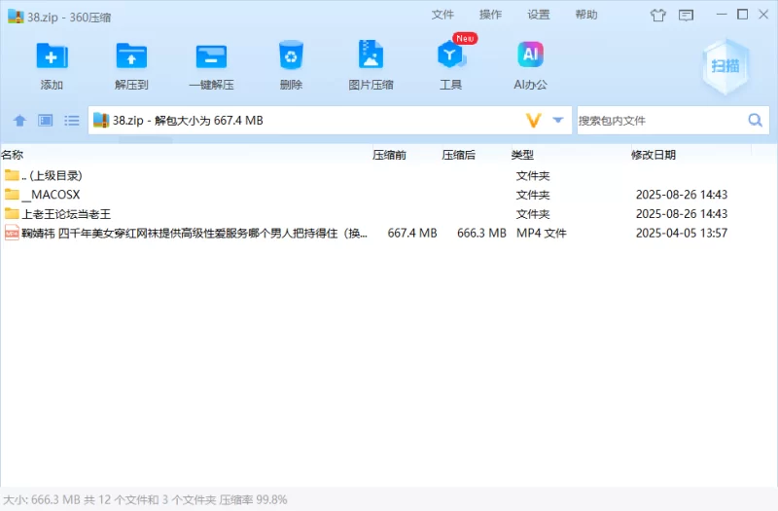Launch the AI办公 icon
This screenshot has width=778, height=511.
tap(530, 55)
